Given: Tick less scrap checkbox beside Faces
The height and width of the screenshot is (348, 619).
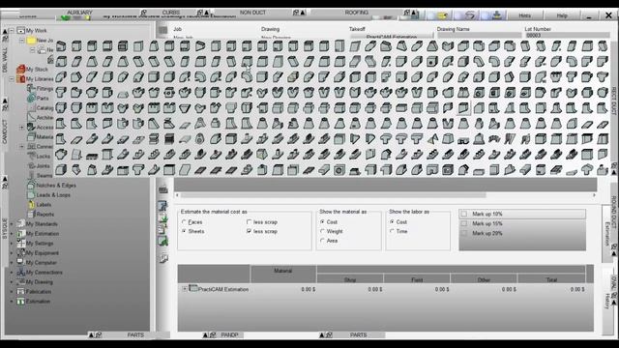Looking at the screenshot, I should [x=249, y=222].
